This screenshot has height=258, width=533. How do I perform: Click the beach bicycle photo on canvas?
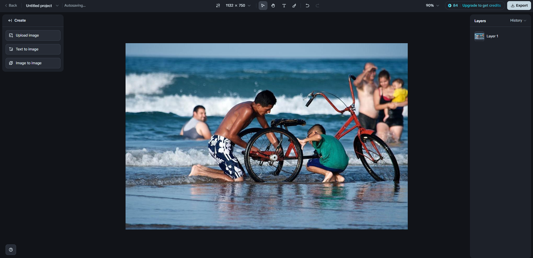tap(266, 136)
